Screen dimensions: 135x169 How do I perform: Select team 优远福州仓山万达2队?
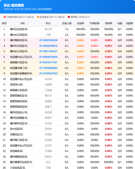coord(21,79)
